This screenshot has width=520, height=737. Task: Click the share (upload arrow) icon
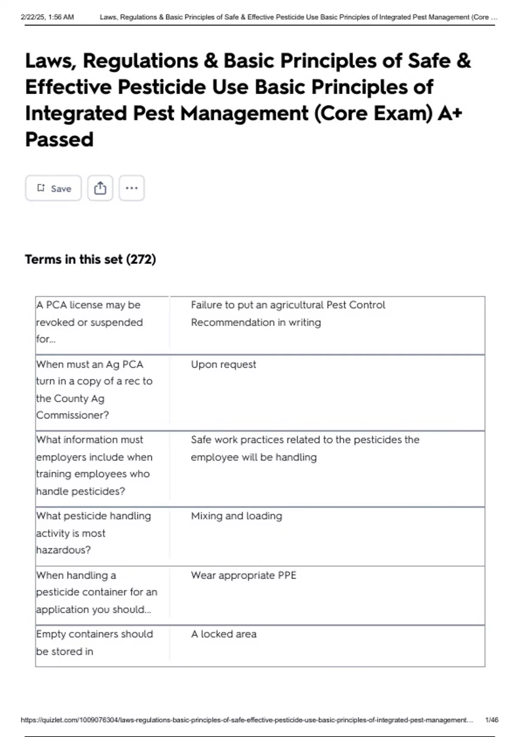click(100, 188)
